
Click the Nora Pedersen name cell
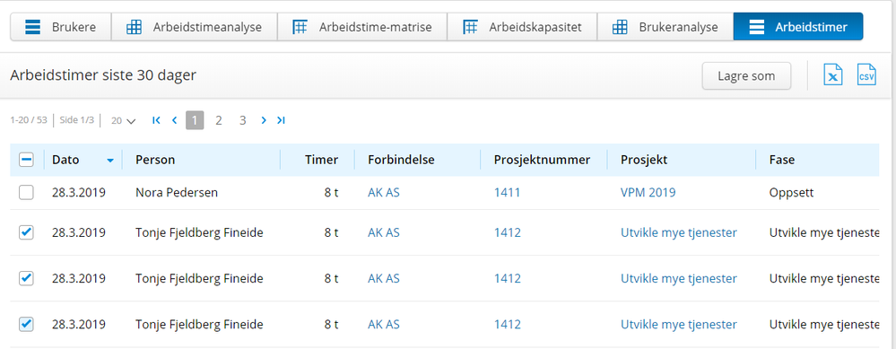point(177,193)
